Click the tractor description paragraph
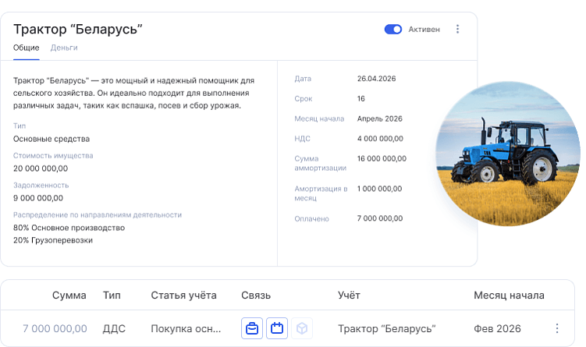The height and width of the screenshot is (347, 586). 133,93
